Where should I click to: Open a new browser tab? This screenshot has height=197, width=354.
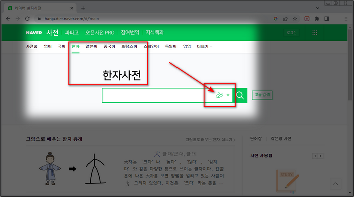tap(83, 8)
